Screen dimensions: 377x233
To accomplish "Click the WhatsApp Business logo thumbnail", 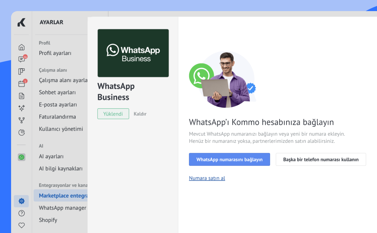I will (x=133, y=53).
